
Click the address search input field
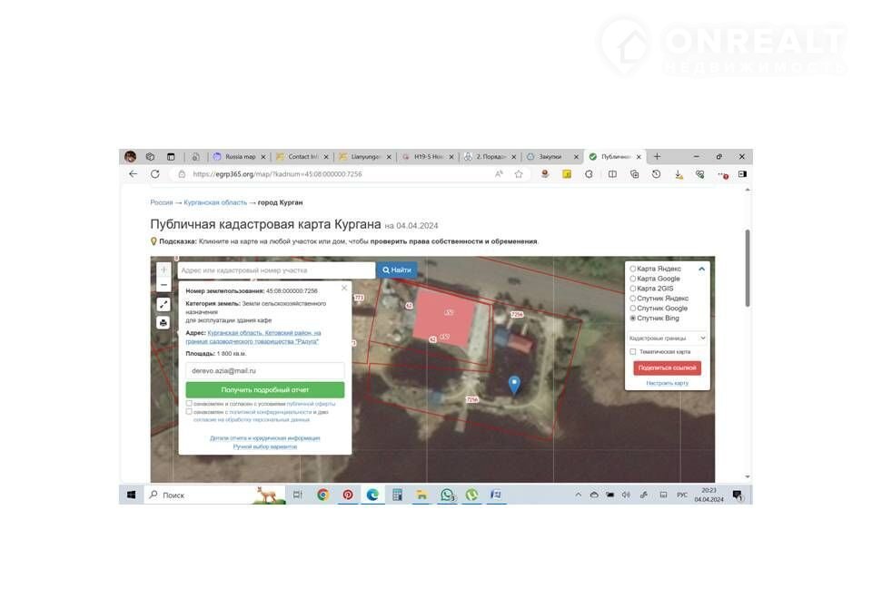pyautogui.click(x=275, y=270)
